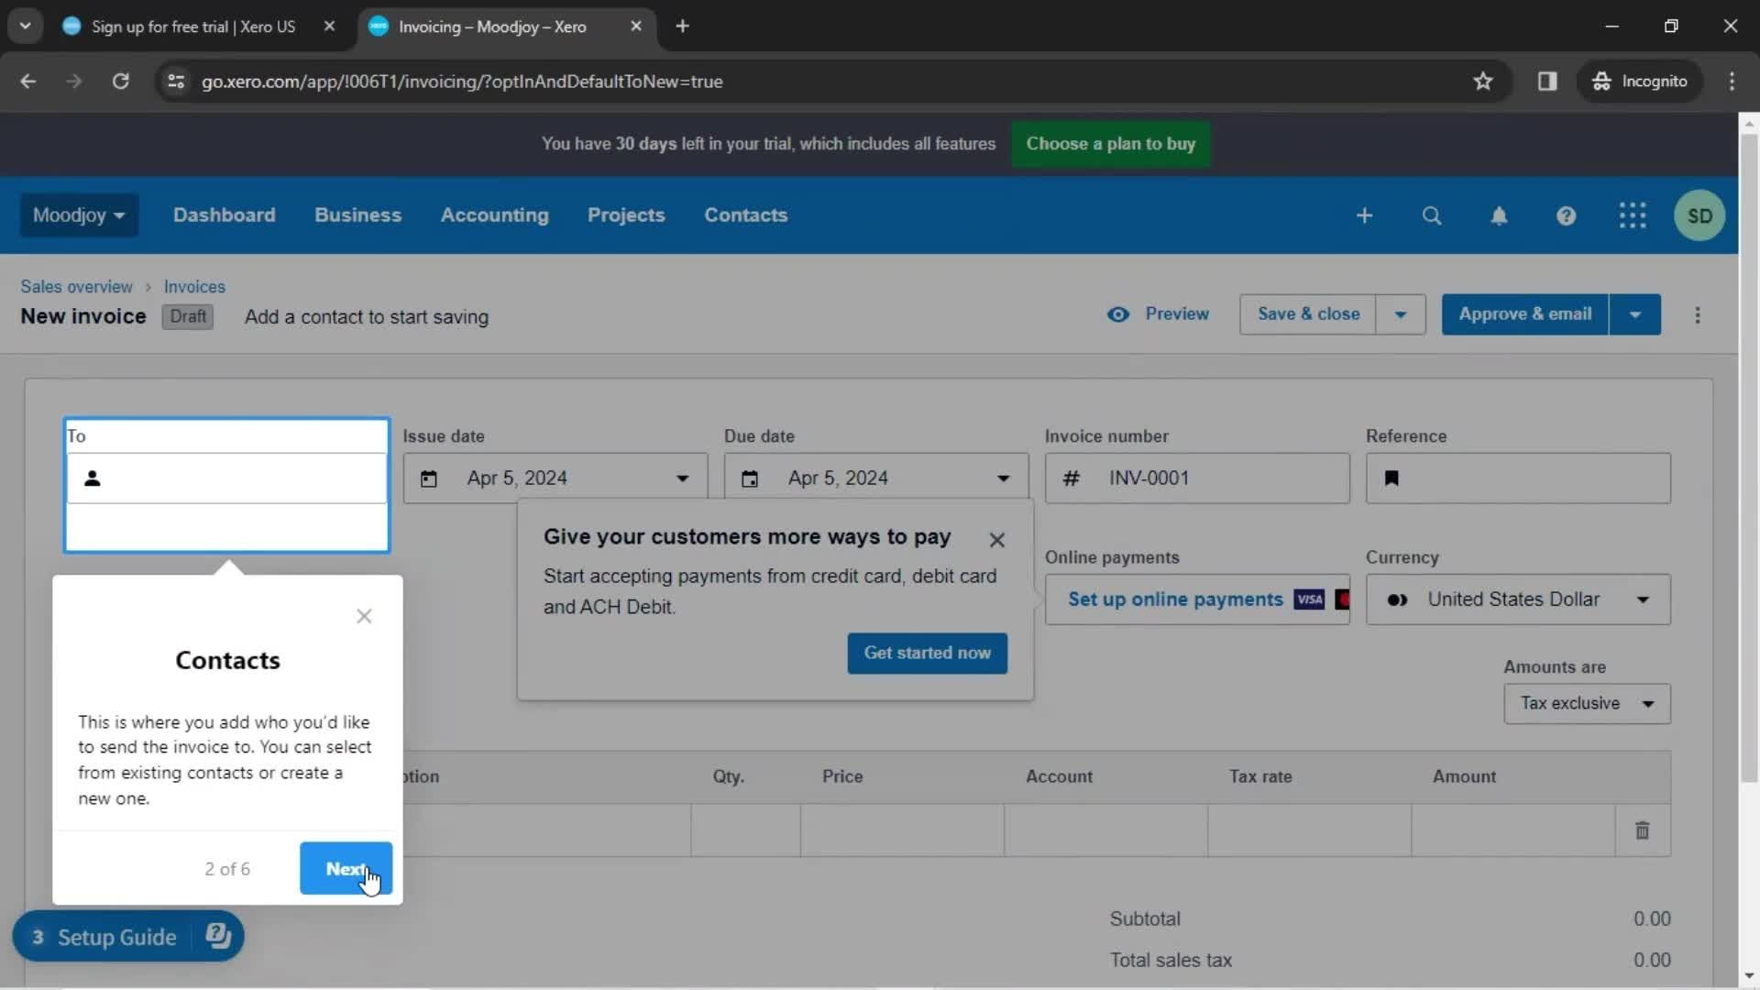
Task: Open the Tax exclusive amounts dropdown
Action: pos(1587,704)
